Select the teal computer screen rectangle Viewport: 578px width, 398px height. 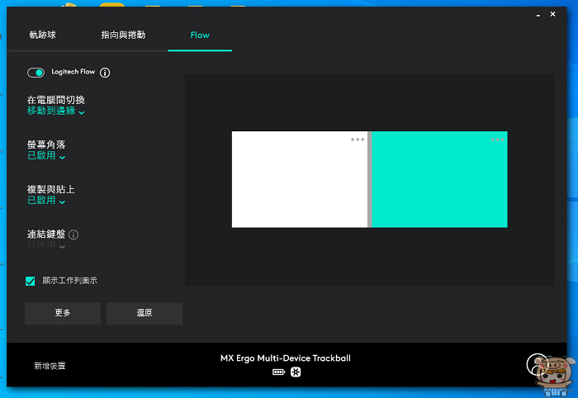coord(438,183)
